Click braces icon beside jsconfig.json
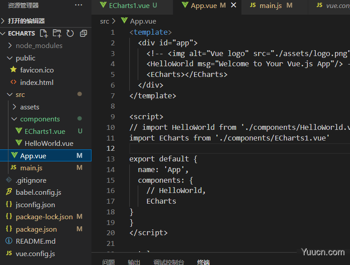This screenshot has height=265, width=350. point(9,204)
